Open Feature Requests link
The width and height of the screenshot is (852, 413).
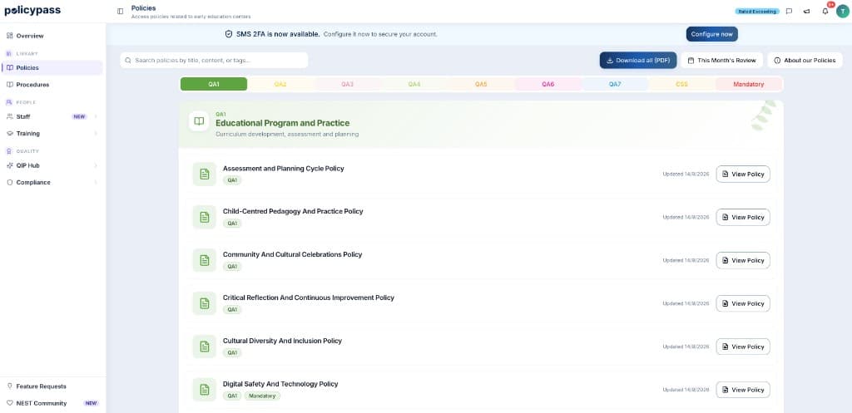point(52,386)
